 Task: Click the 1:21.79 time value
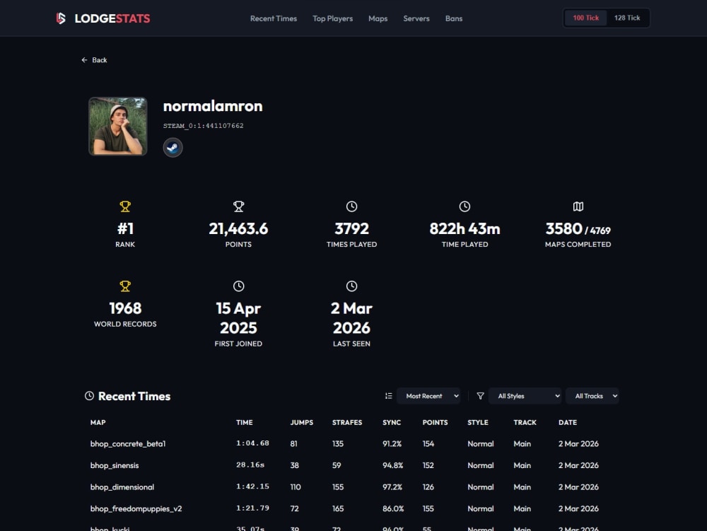click(252, 508)
